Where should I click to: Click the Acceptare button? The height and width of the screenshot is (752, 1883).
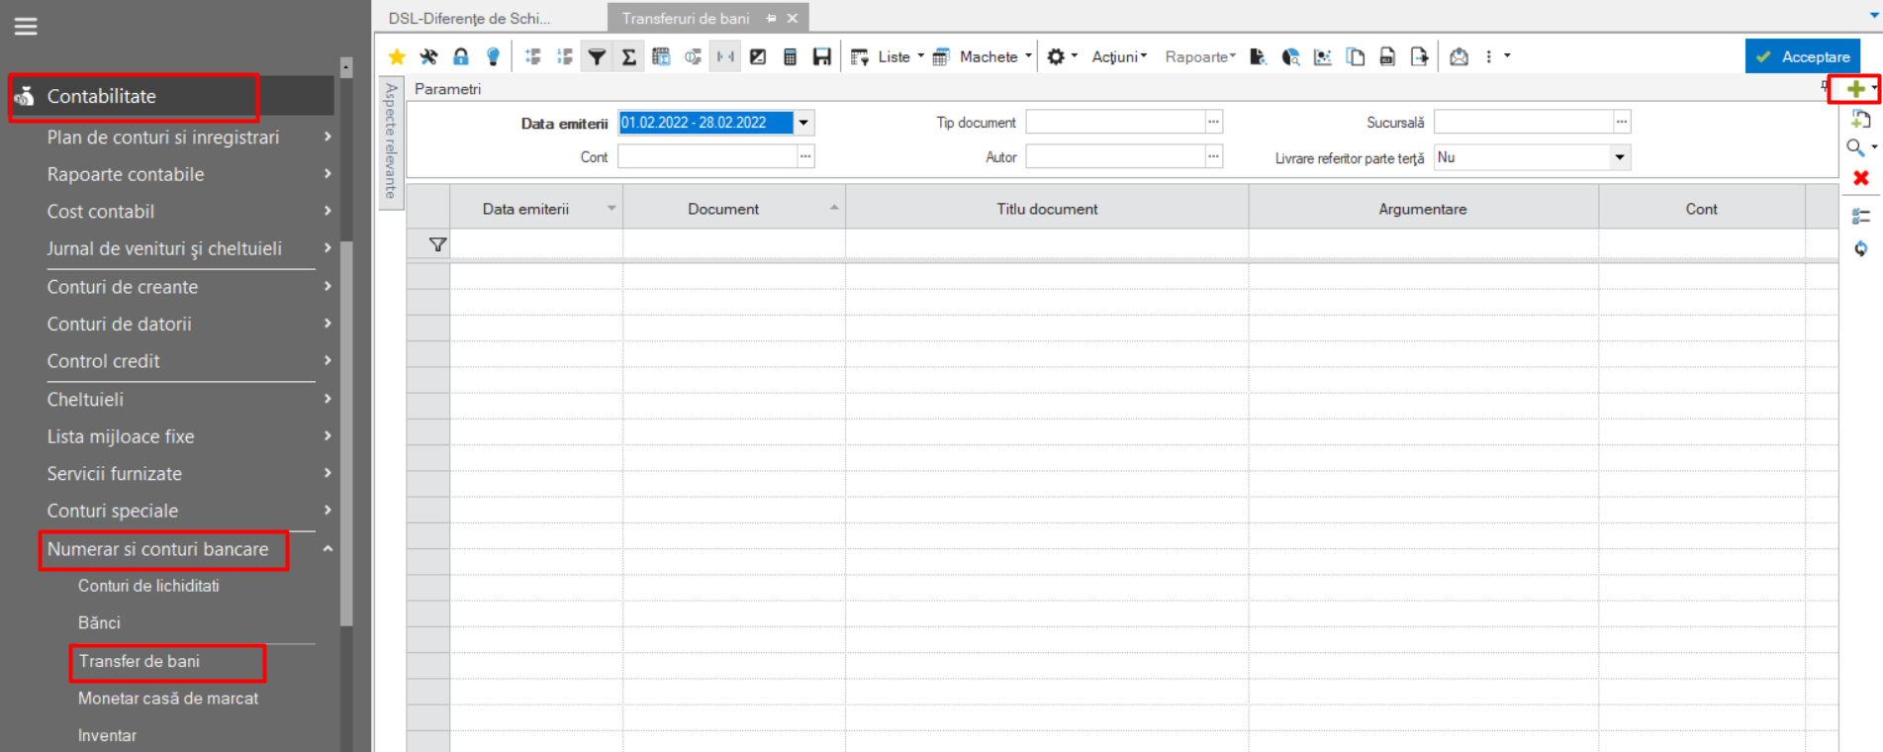pos(1803,56)
